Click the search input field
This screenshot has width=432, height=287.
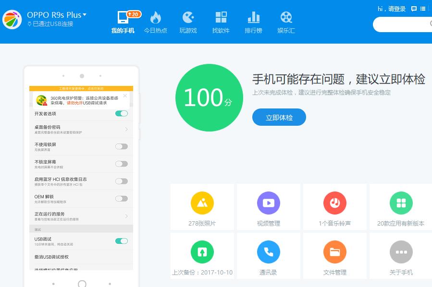(403, 24)
